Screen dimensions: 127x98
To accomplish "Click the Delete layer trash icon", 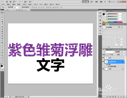I will coord(124,96).
